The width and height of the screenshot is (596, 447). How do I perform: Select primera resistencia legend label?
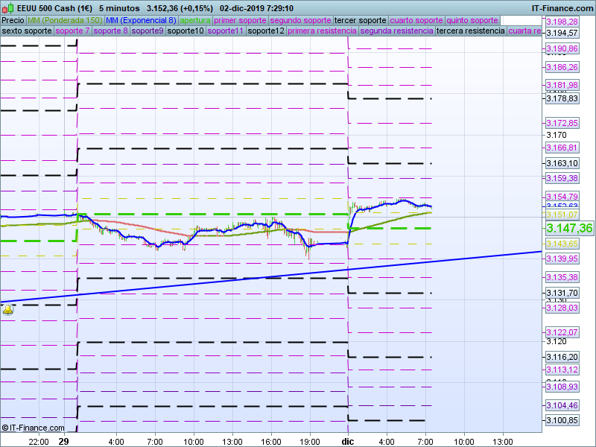coord(321,31)
